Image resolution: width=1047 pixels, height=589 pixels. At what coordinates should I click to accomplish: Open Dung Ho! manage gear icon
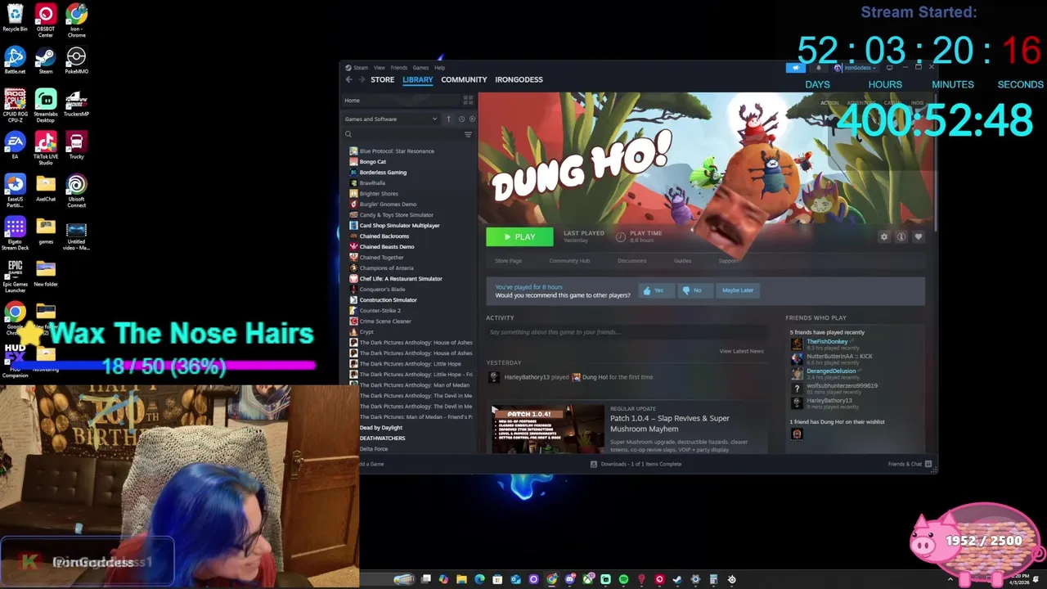pyautogui.click(x=883, y=237)
